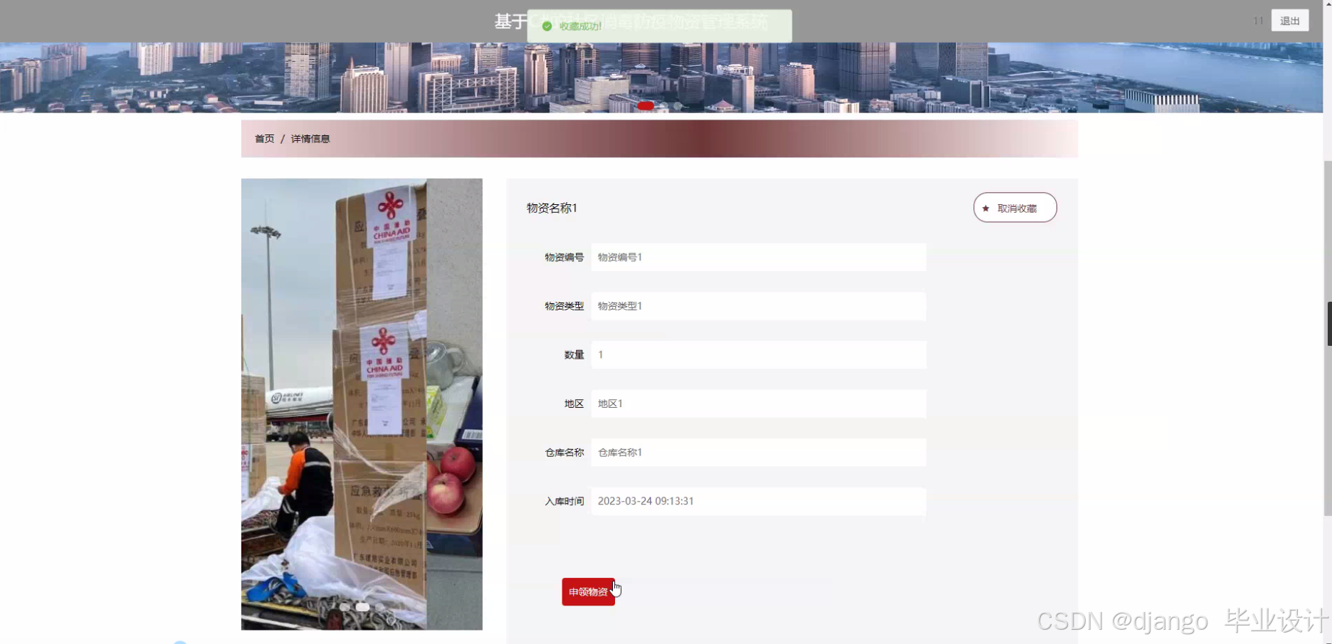Image resolution: width=1332 pixels, height=644 pixels.
Task: Go to 首页 in the breadcrumb
Action: pyautogui.click(x=265, y=139)
